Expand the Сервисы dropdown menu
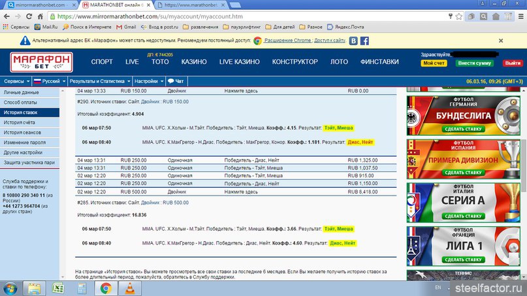The width and height of the screenshot is (527, 296). click(x=16, y=81)
